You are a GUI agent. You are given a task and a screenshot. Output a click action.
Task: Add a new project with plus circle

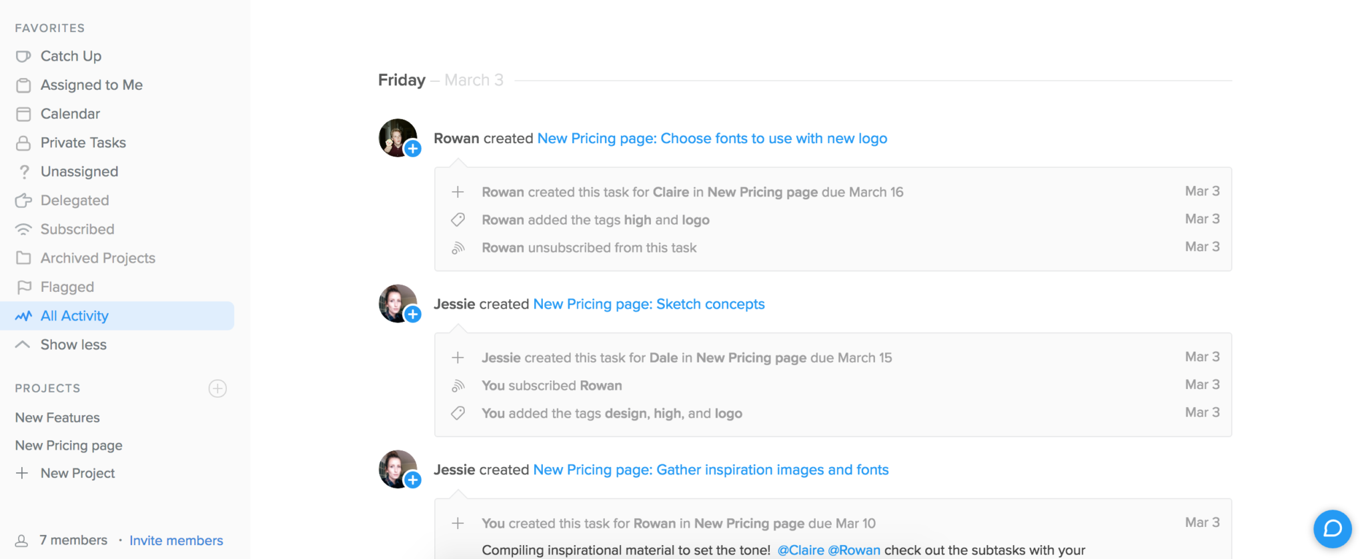coord(217,388)
